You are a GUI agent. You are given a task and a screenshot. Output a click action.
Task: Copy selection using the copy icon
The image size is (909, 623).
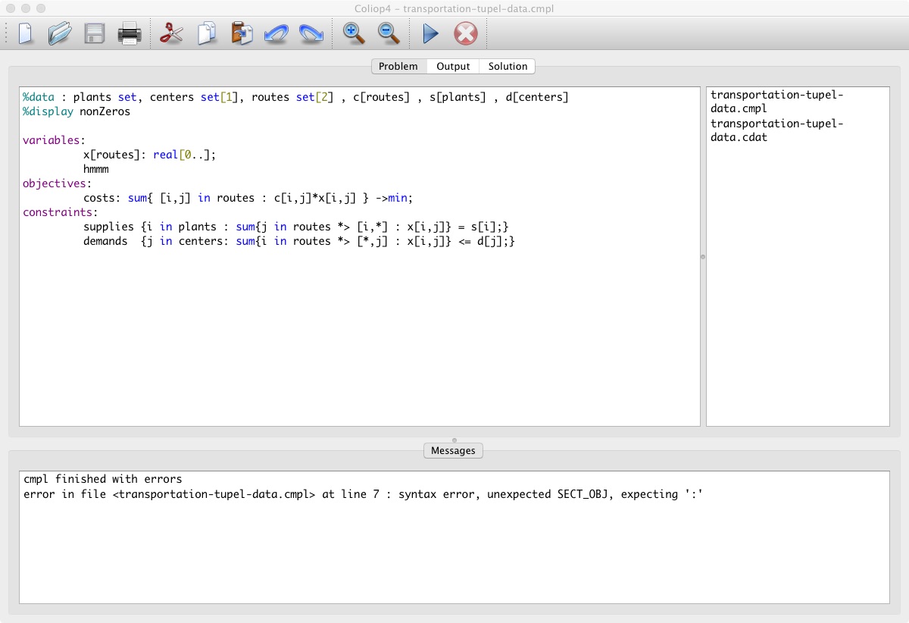(x=207, y=34)
